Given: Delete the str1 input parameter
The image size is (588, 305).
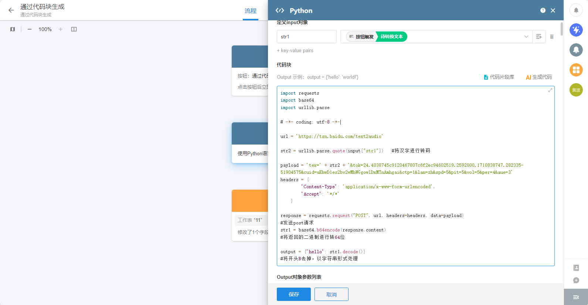Looking at the screenshot, I should pyautogui.click(x=552, y=37).
